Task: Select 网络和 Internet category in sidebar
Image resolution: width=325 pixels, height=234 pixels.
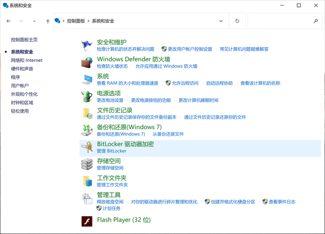Action: click(27, 60)
